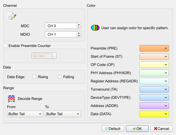Viewport: 176px width, 135px height.
Task: Decrement the MDC channel spinner down
Action: 79,27
